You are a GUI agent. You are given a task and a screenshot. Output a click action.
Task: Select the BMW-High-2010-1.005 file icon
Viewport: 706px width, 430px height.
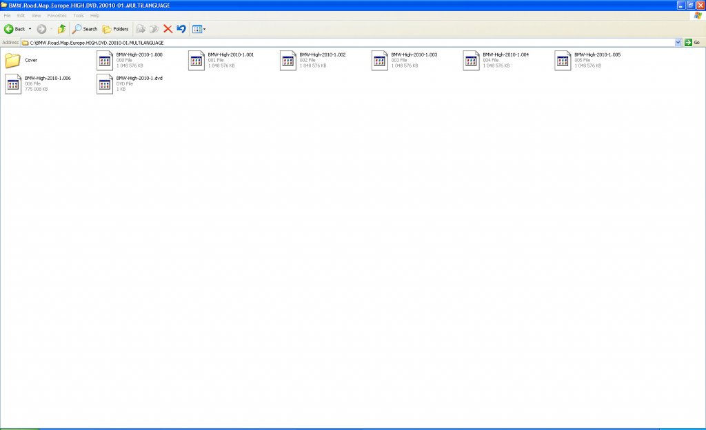point(563,61)
